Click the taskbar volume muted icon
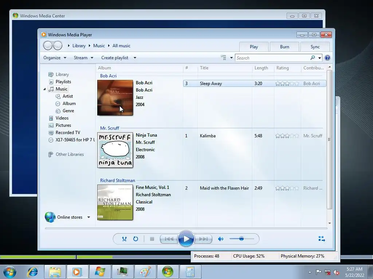 (x=336, y=272)
